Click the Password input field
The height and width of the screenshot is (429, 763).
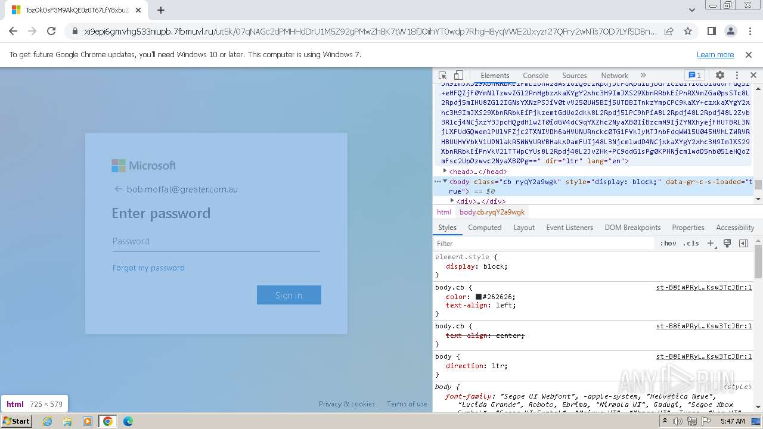(216, 241)
